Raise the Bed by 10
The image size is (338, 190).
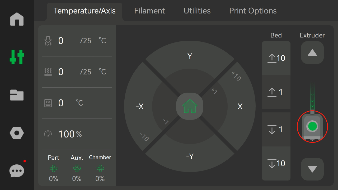(276, 58)
